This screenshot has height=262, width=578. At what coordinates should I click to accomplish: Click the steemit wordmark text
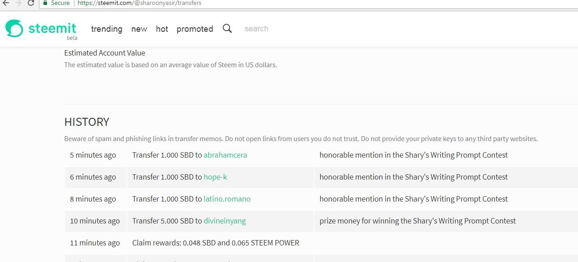pos(52,28)
